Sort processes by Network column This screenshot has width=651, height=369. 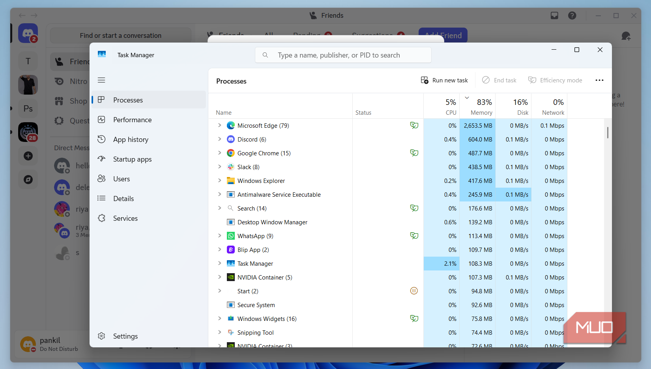point(550,106)
